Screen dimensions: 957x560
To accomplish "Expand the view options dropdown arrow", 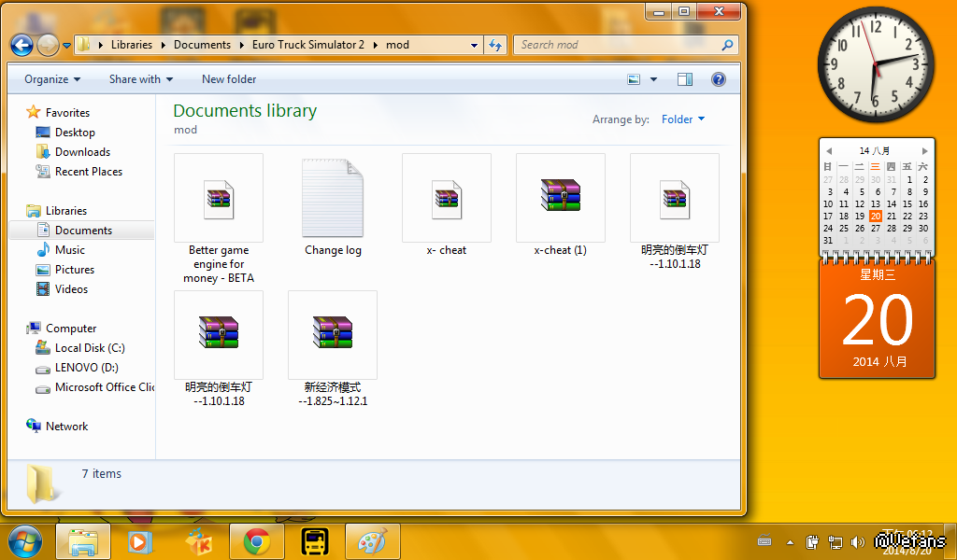I will coord(653,79).
